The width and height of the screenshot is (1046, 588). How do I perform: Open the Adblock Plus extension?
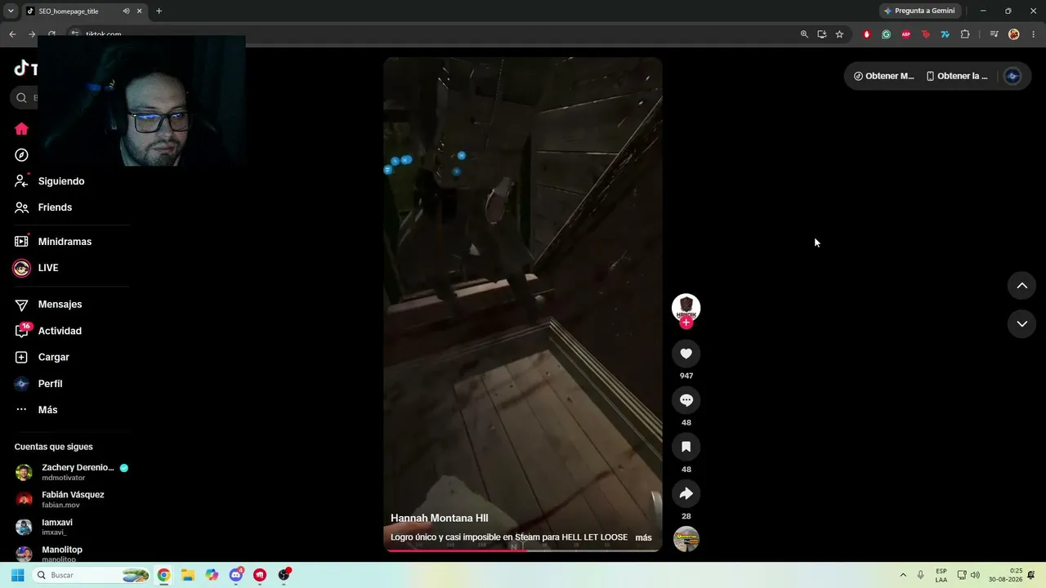coord(906,34)
